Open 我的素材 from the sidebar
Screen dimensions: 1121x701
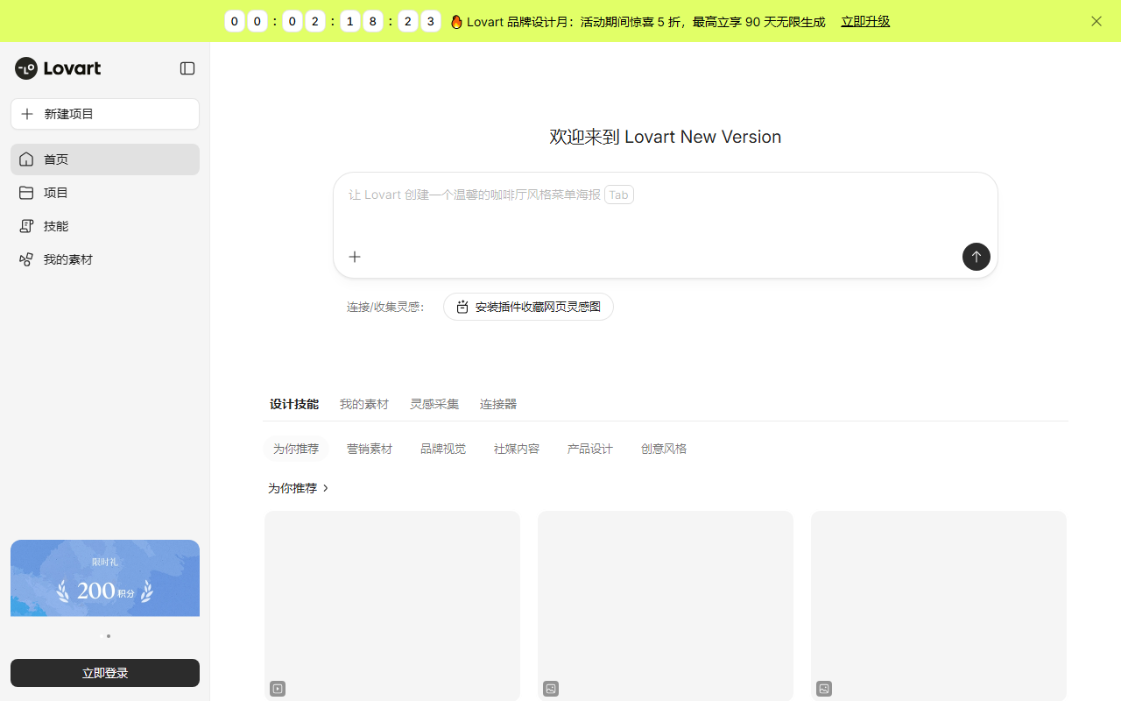pos(105,259)
